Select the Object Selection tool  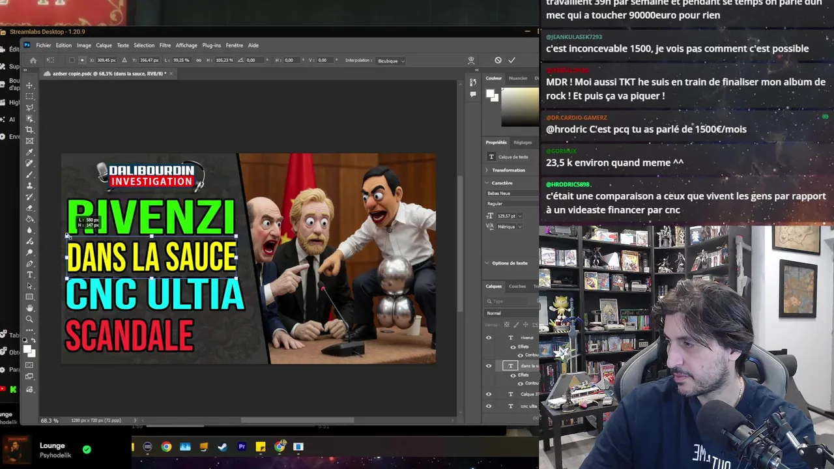pos(29,119)
